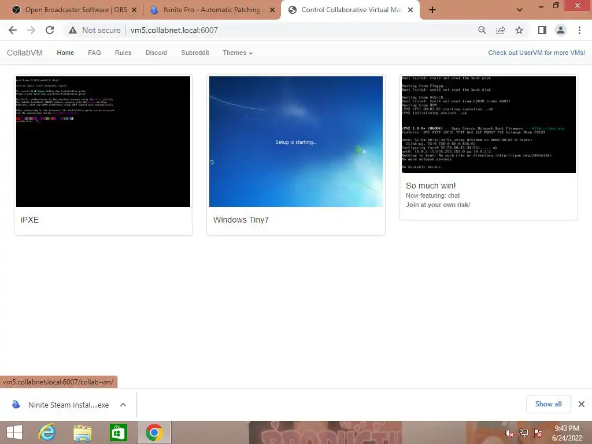
Task: Open the Windows Tiny7 VM thumbnail
Action: coord(296,142)
